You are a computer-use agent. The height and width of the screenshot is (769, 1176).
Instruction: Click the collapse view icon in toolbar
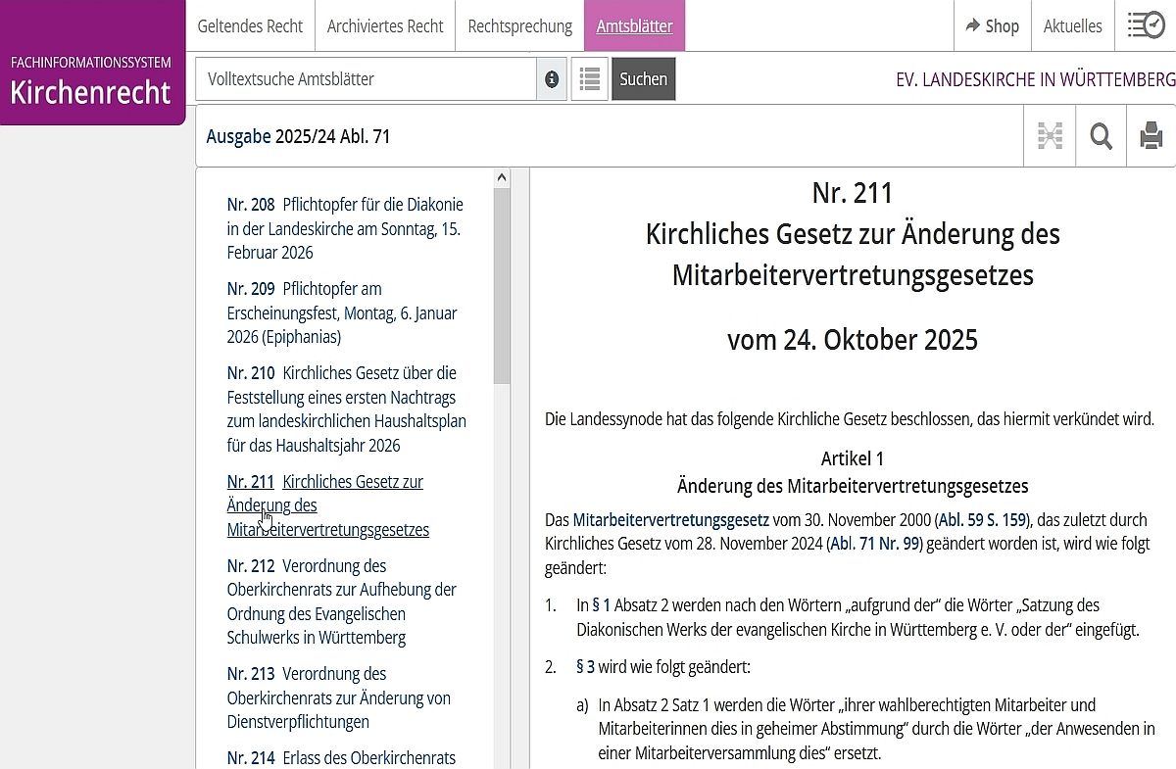[x=1050, y=136]
